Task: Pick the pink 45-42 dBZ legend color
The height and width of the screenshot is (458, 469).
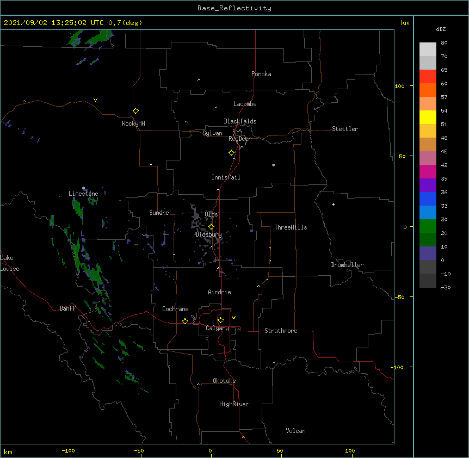Action: [x=428, y=158]
